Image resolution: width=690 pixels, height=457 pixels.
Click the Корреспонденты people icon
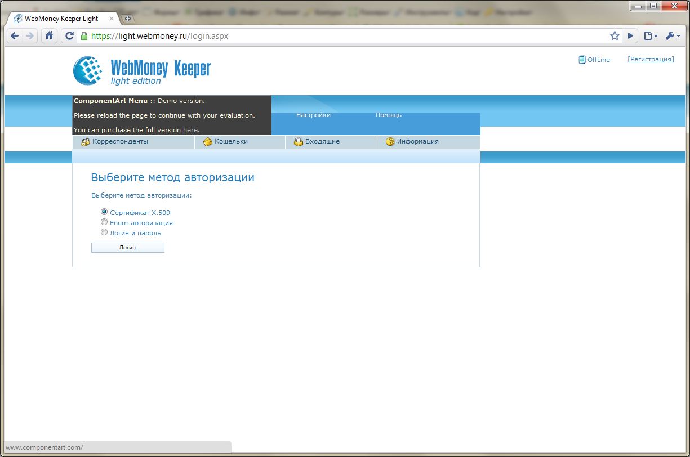click(x=86, y=142)
